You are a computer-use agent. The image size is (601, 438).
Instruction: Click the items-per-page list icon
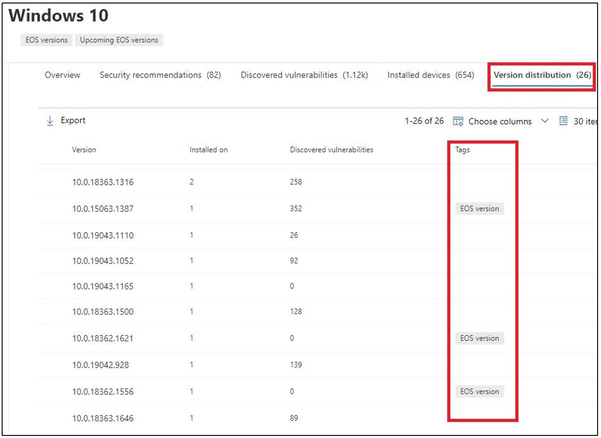pyautogui.click(x=563, y=121)
